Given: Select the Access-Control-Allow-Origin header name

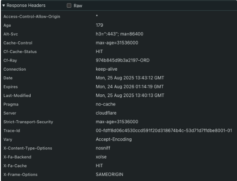Looking at the screenshot, I should click(x=32, y=16).
